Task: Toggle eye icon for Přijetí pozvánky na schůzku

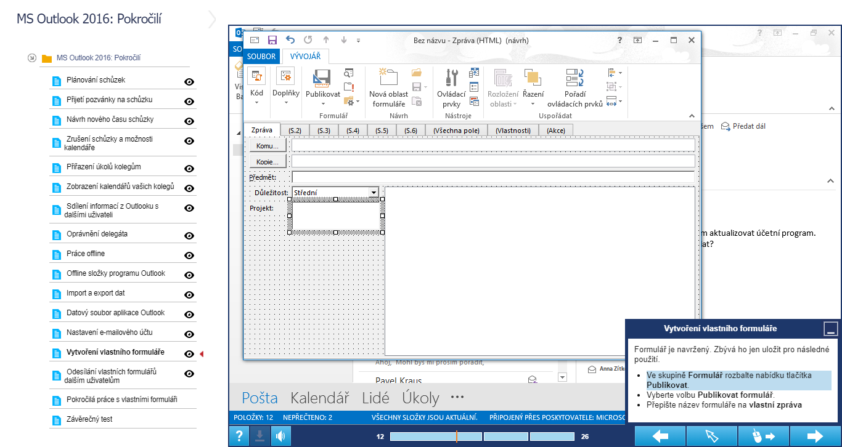Action: [x=189, y=102]
